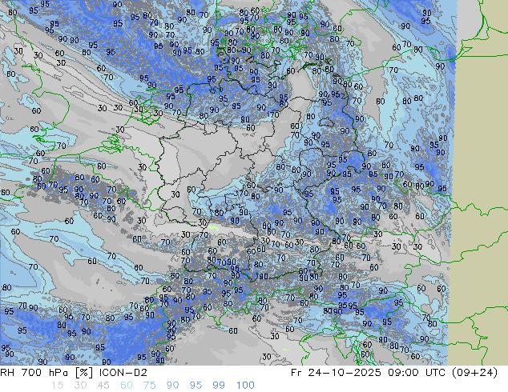Select the legend value 45
Viewport: 508px width, 392px height.
(x=103, y=386)
